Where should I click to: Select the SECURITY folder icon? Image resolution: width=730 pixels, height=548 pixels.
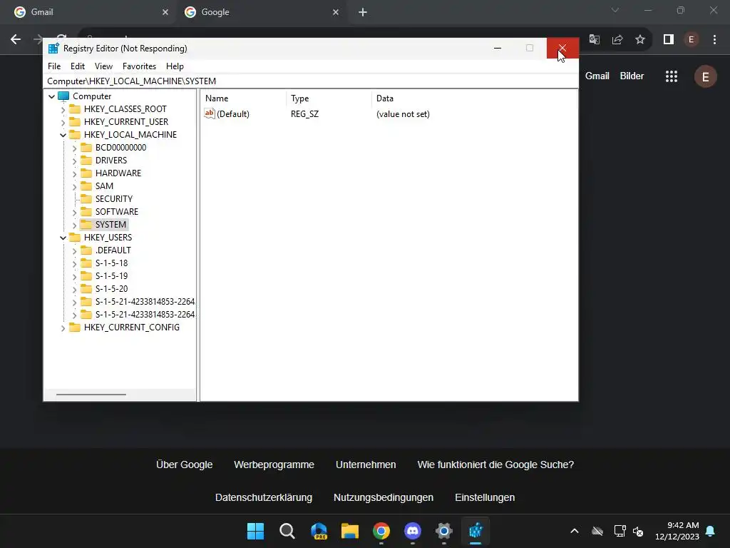click(x=86, y=198)
